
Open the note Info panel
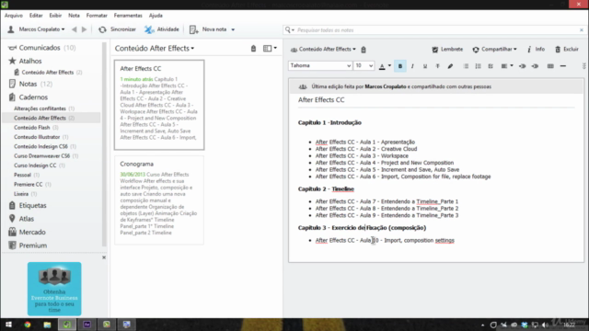536,49
